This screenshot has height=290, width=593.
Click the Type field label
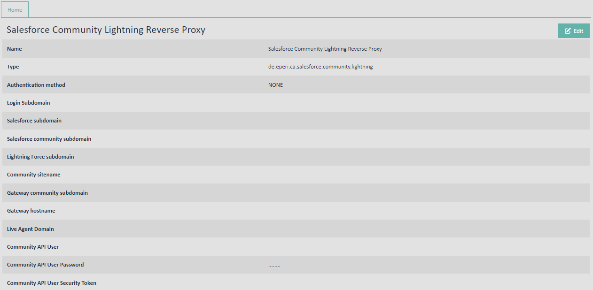coord(13,67)
